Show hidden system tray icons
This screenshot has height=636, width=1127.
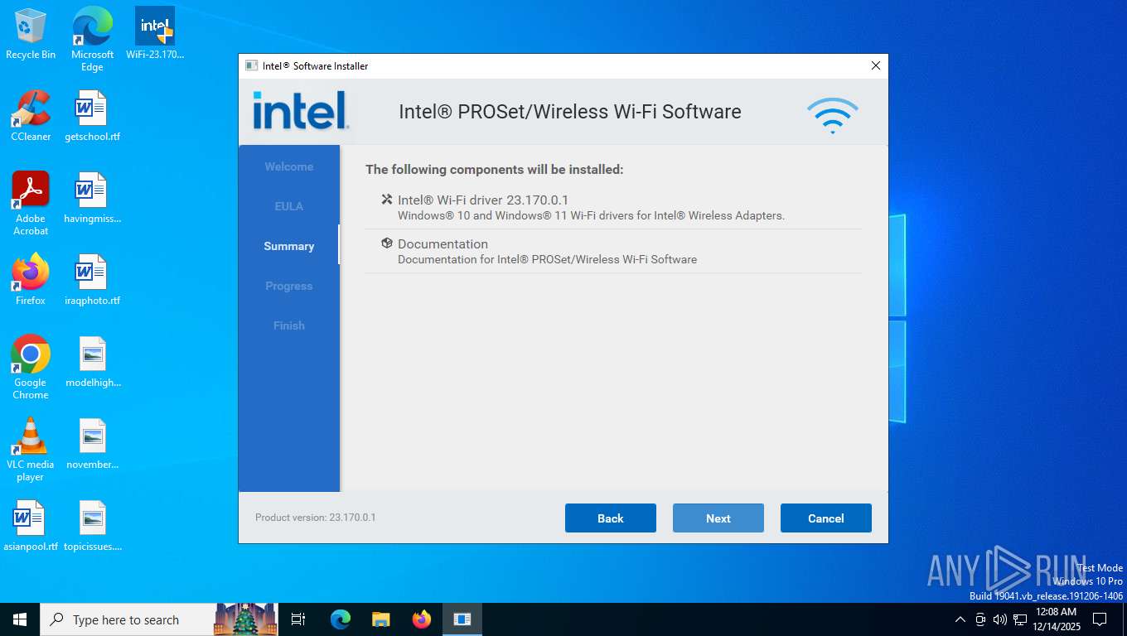pos(960,619)
